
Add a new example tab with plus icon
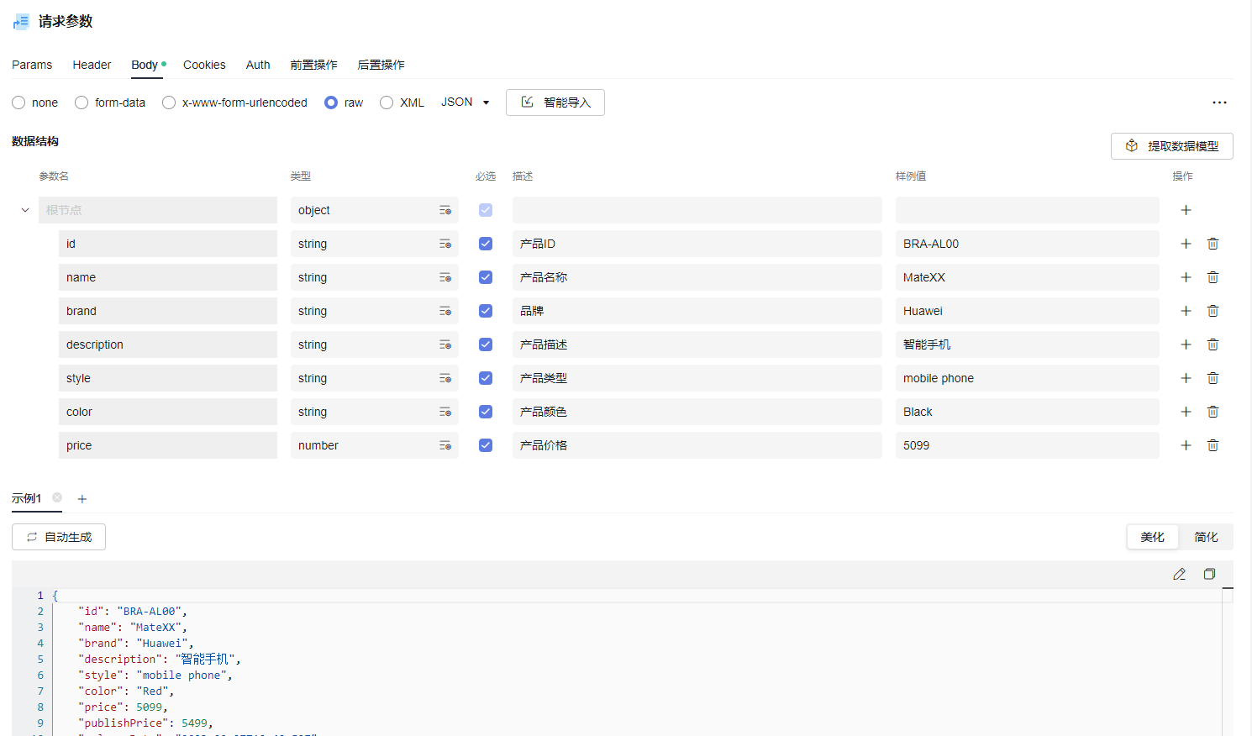click(x=82, y=499)
